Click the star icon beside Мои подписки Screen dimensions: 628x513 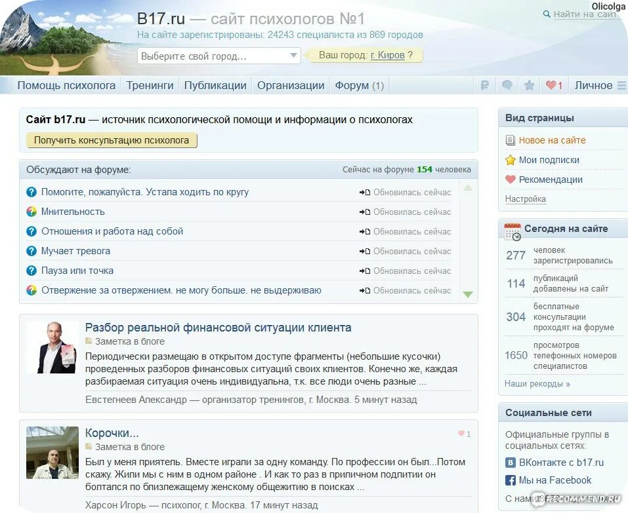click(x=510, y=160)
